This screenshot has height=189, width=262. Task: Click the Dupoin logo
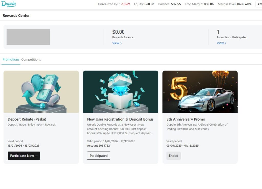click(8, 4)
